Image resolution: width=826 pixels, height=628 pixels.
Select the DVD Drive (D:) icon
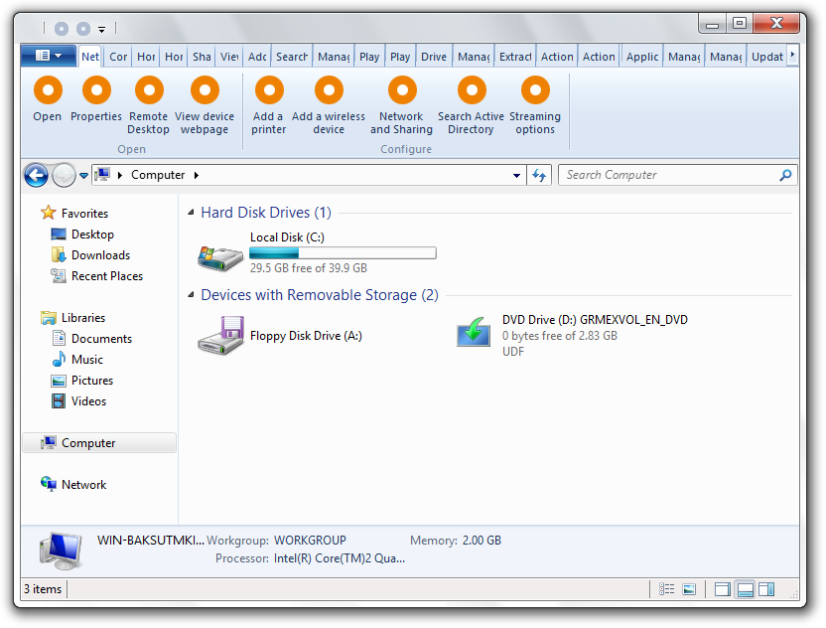(x=473, y=332)
